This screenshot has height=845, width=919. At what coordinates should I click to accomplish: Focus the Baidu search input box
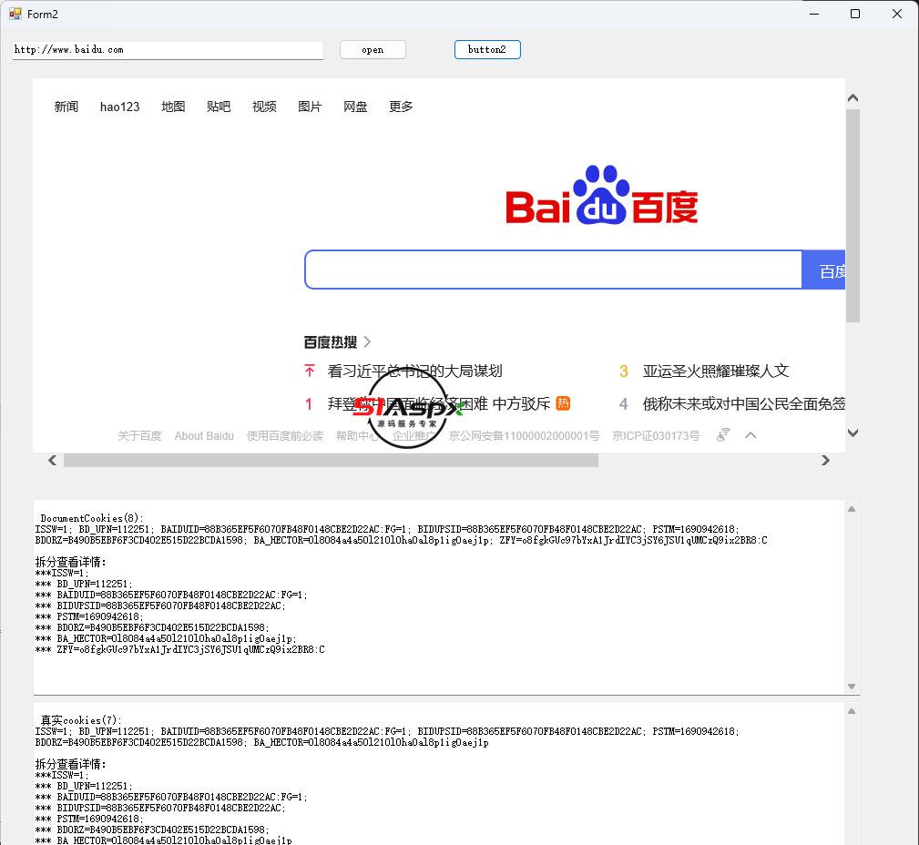pyautogui.click(x=553, y=270)
